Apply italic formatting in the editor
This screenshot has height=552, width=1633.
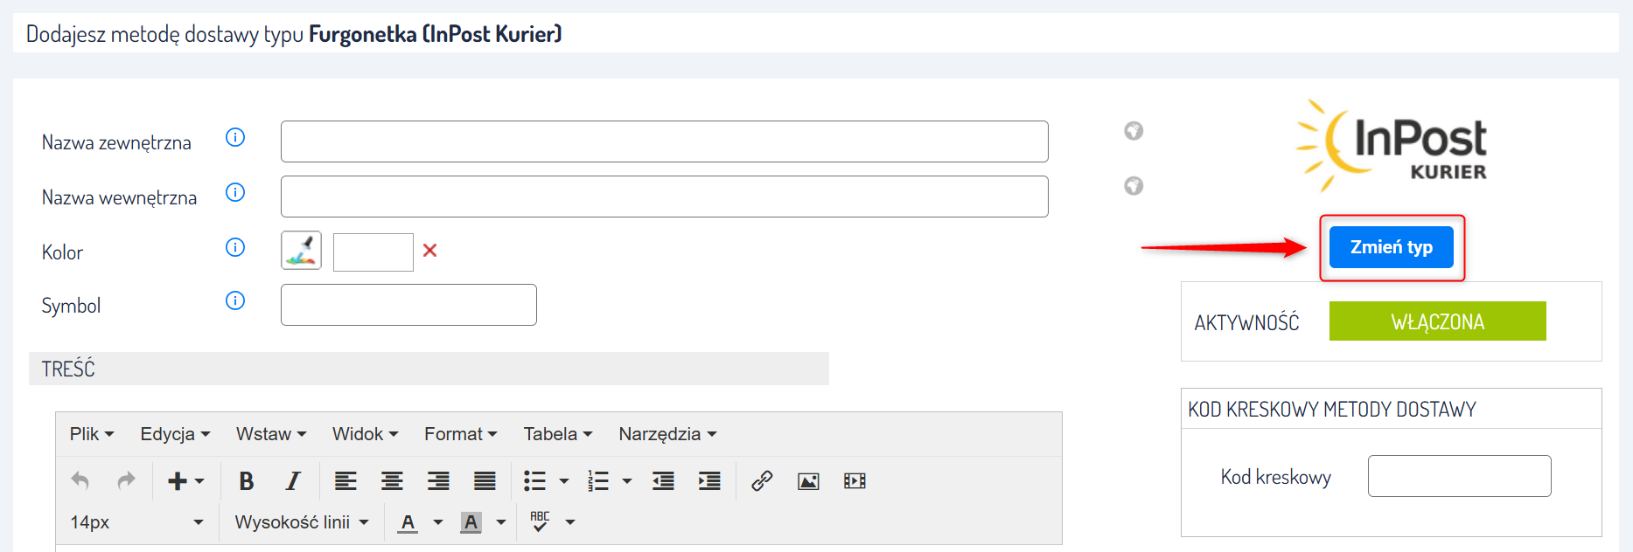tap(293, 481)
